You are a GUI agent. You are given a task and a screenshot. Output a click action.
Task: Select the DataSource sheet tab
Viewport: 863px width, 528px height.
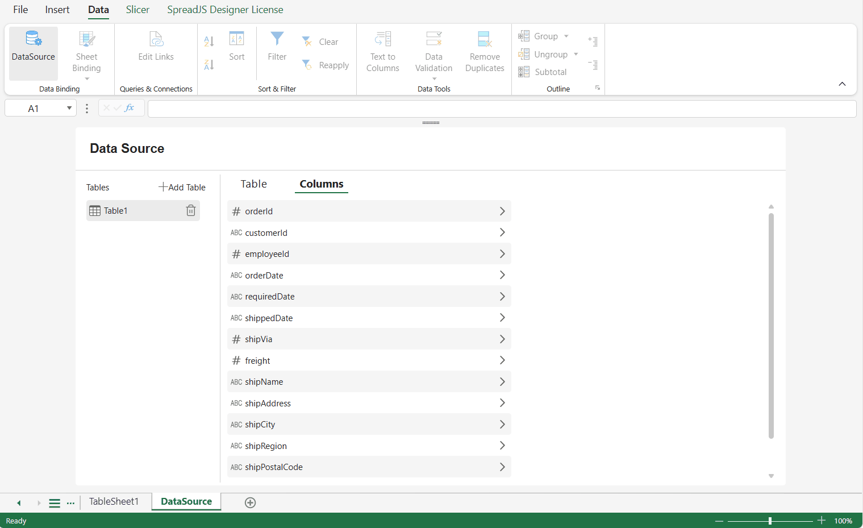click(x=186, y=501)
